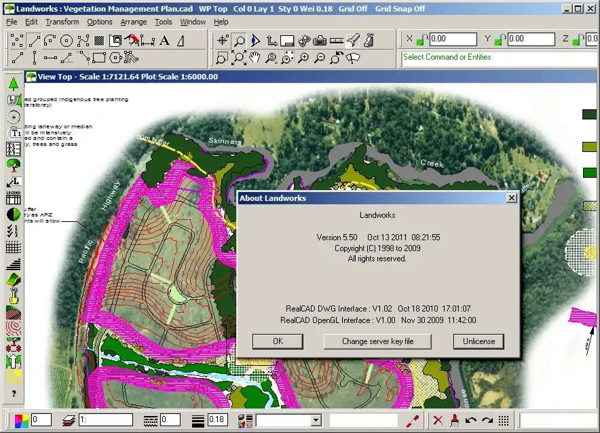This screenshot has height=433, width=600.
Task: Select the Line drawing tool
Action: (34, 40)
